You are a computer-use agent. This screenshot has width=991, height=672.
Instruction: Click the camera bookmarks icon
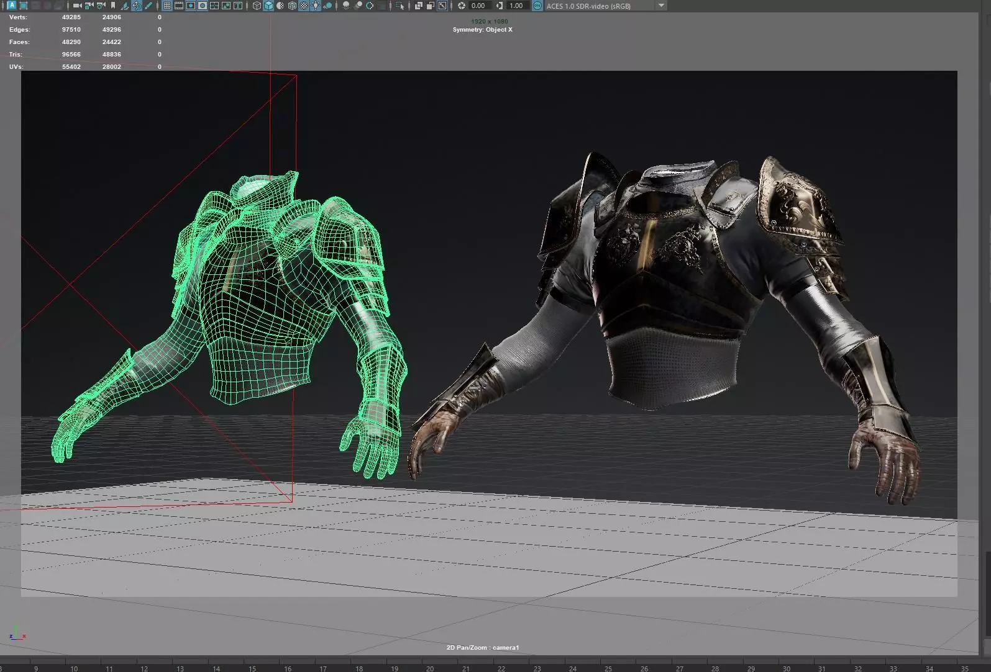coord(113,6)
